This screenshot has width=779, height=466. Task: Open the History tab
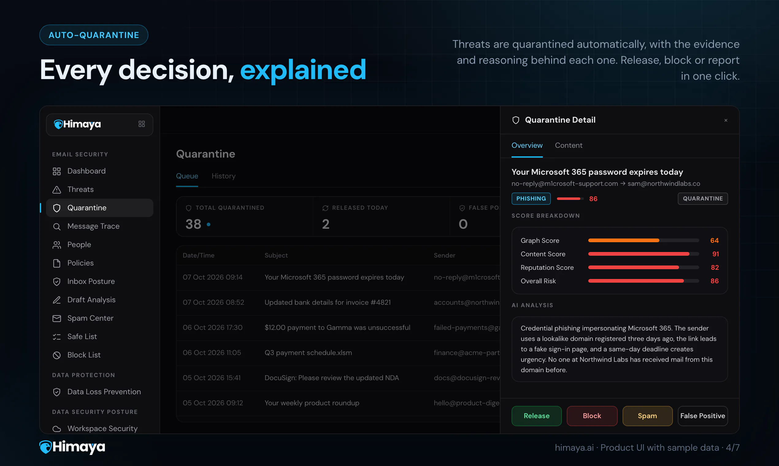tap(223, 176)
